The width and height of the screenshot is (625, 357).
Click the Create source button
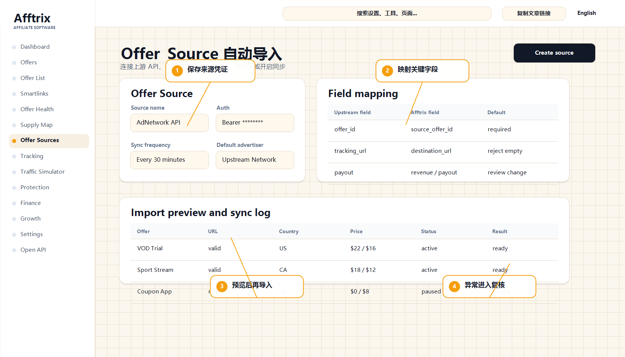click(x=554, y=53)
